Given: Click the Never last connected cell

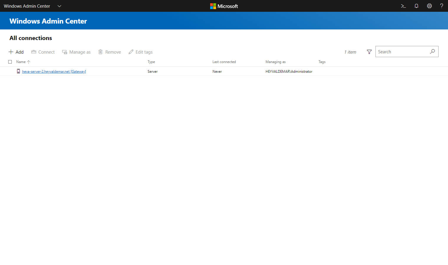Looking at the screenshot, I should click(217, 72).
